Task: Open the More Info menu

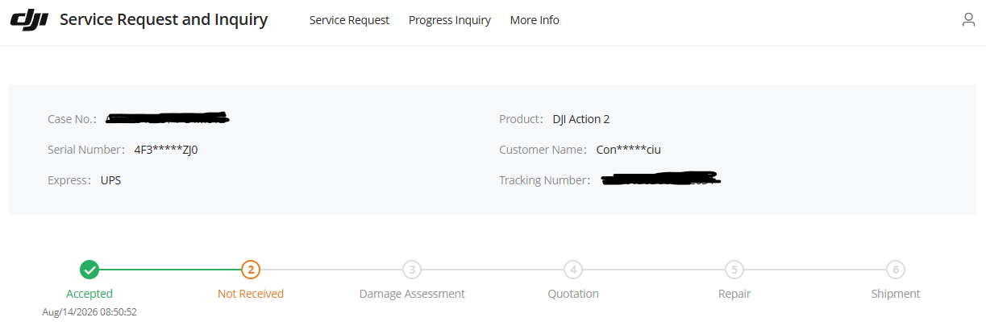Action: [535, 20]
